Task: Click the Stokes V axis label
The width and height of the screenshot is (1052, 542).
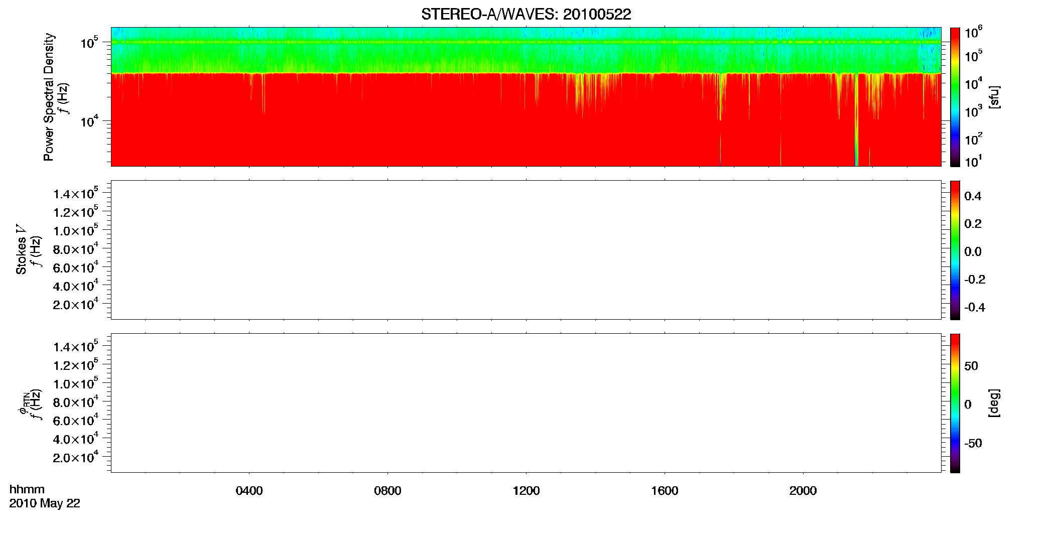Action: click(21, 249)
